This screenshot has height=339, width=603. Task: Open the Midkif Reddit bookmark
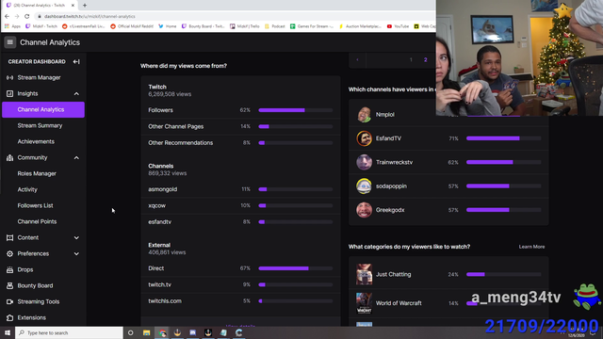click(132, 26)
